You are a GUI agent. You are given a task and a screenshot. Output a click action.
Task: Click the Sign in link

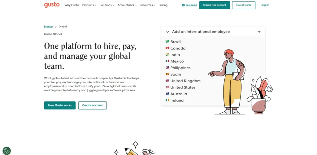point(265,5)
